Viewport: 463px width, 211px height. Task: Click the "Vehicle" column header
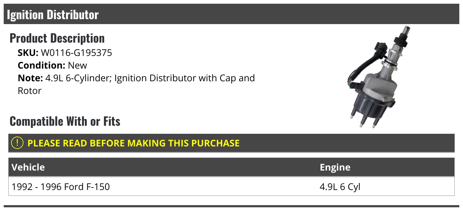(28, 167)
